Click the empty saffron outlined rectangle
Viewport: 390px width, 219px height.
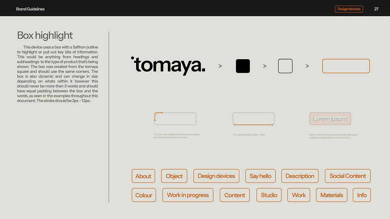346,66
